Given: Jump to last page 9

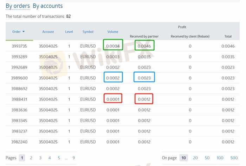Looking at the screenshot, I should point(73,158).
